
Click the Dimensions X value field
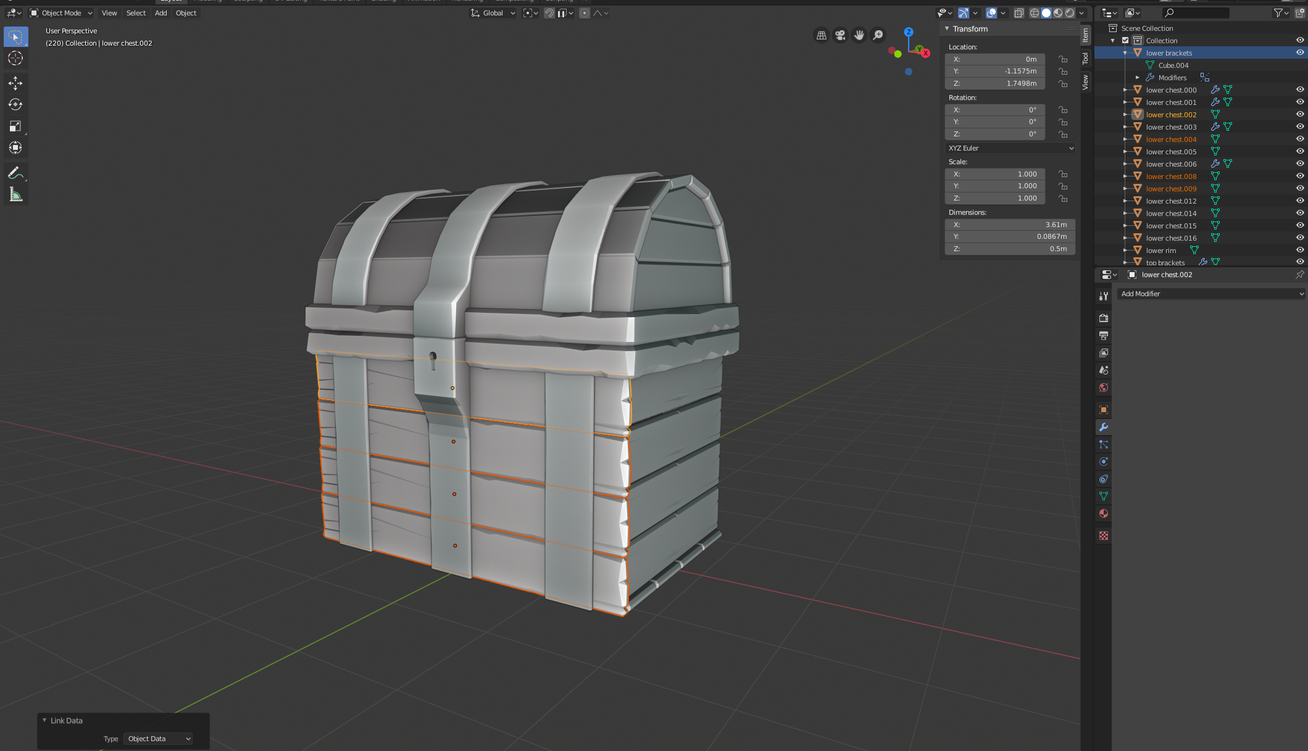[x=1010, y=225]
